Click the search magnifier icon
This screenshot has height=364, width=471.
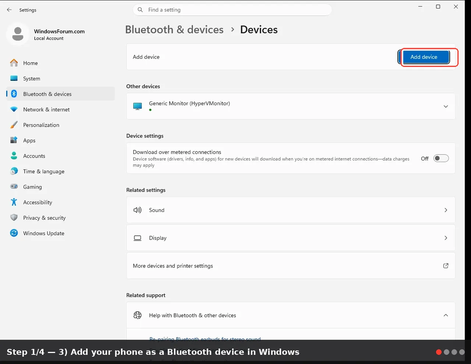(x=140, y=10)
